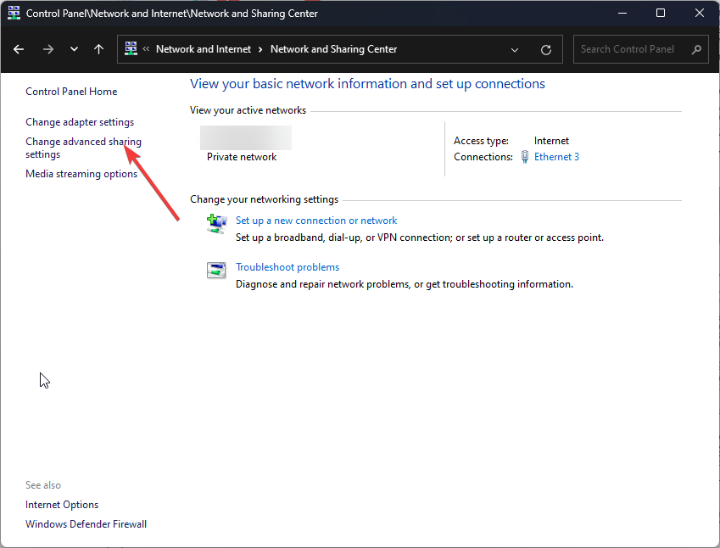The image size is (720, 548).
Task: Click Set up a new connection or network
Action: tap(316, 221)
